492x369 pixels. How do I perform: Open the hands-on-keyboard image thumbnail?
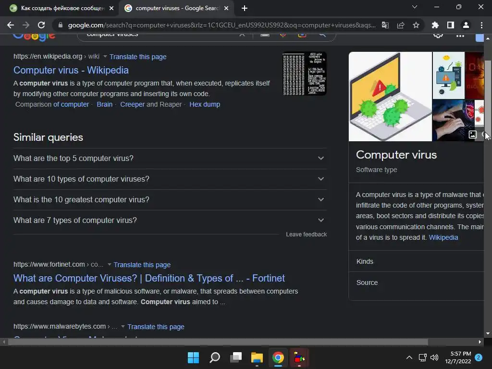[453, 121]
